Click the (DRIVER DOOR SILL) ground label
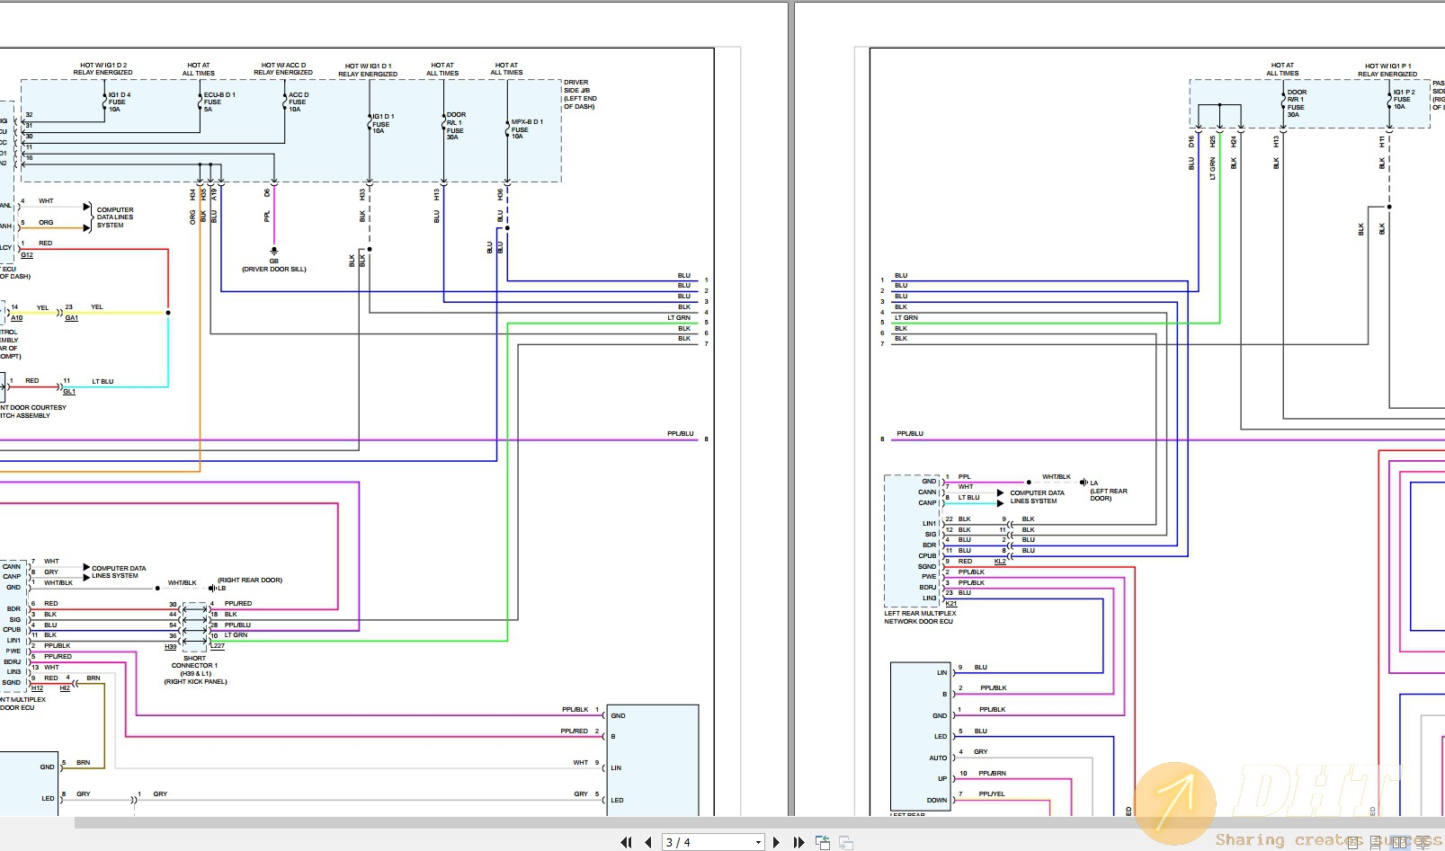 click(273, 269)
